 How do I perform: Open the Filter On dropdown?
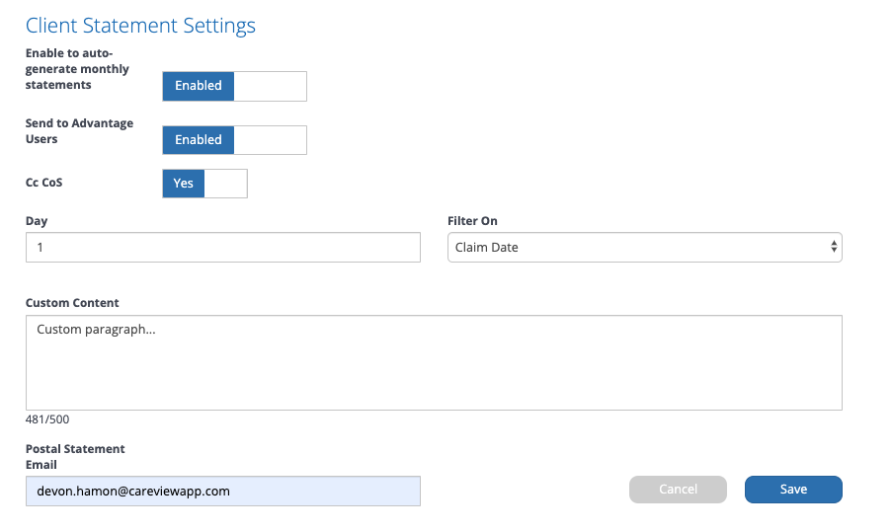pos(645,247)
